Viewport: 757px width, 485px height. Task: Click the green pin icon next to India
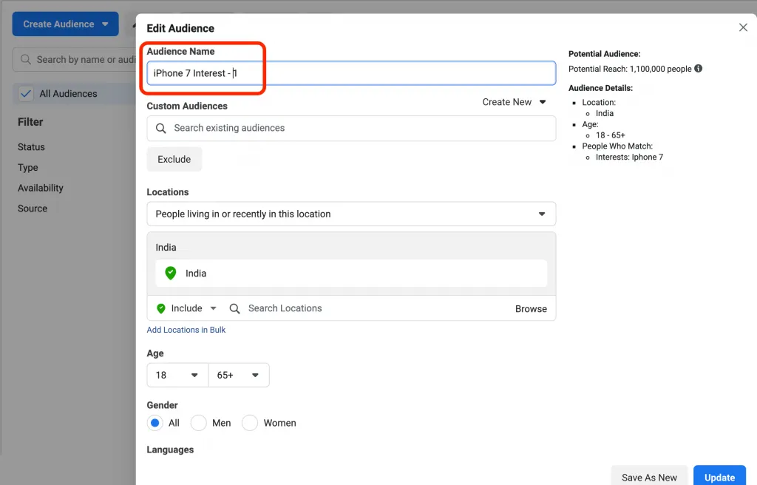point(171,273)
